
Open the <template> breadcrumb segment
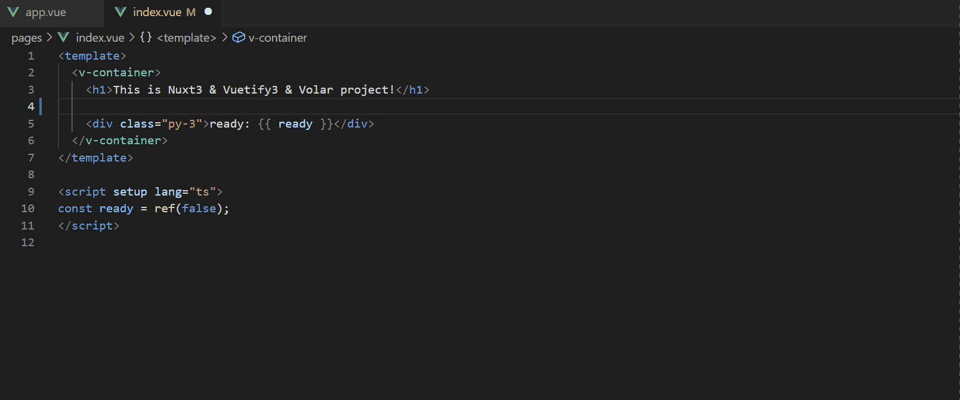tap(187, 38)
